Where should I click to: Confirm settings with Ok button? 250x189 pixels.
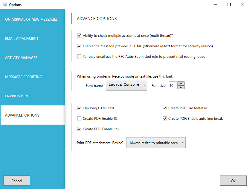point(233,181)
